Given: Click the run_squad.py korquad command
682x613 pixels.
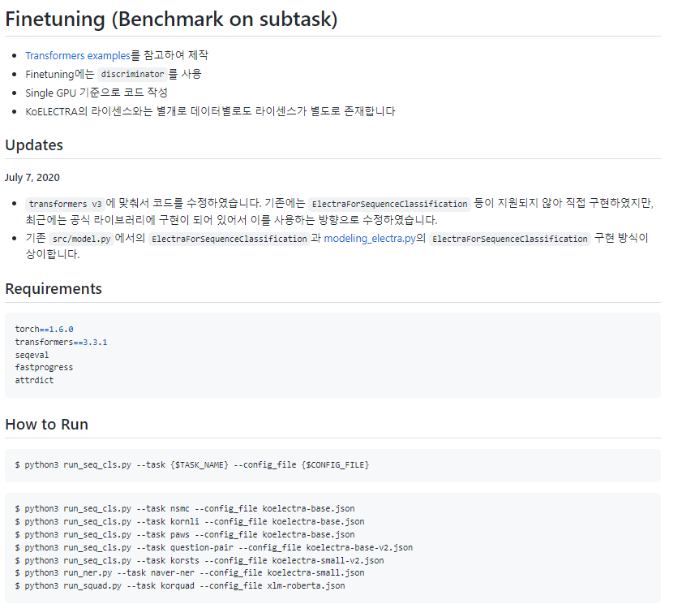Looking at the screenshot, I should click(180, 585).
